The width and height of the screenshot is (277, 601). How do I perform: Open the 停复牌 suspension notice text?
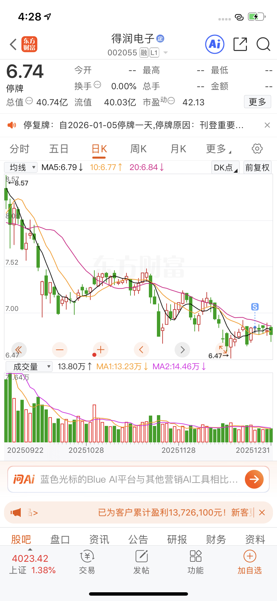[x=133, y=125]
